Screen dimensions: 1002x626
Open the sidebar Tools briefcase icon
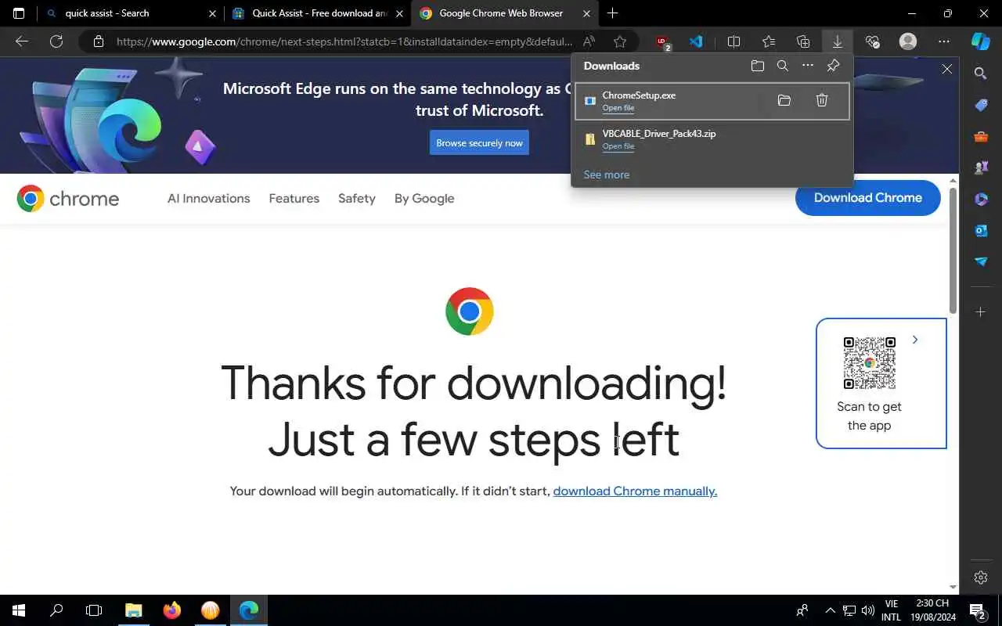tap(980, 136)
